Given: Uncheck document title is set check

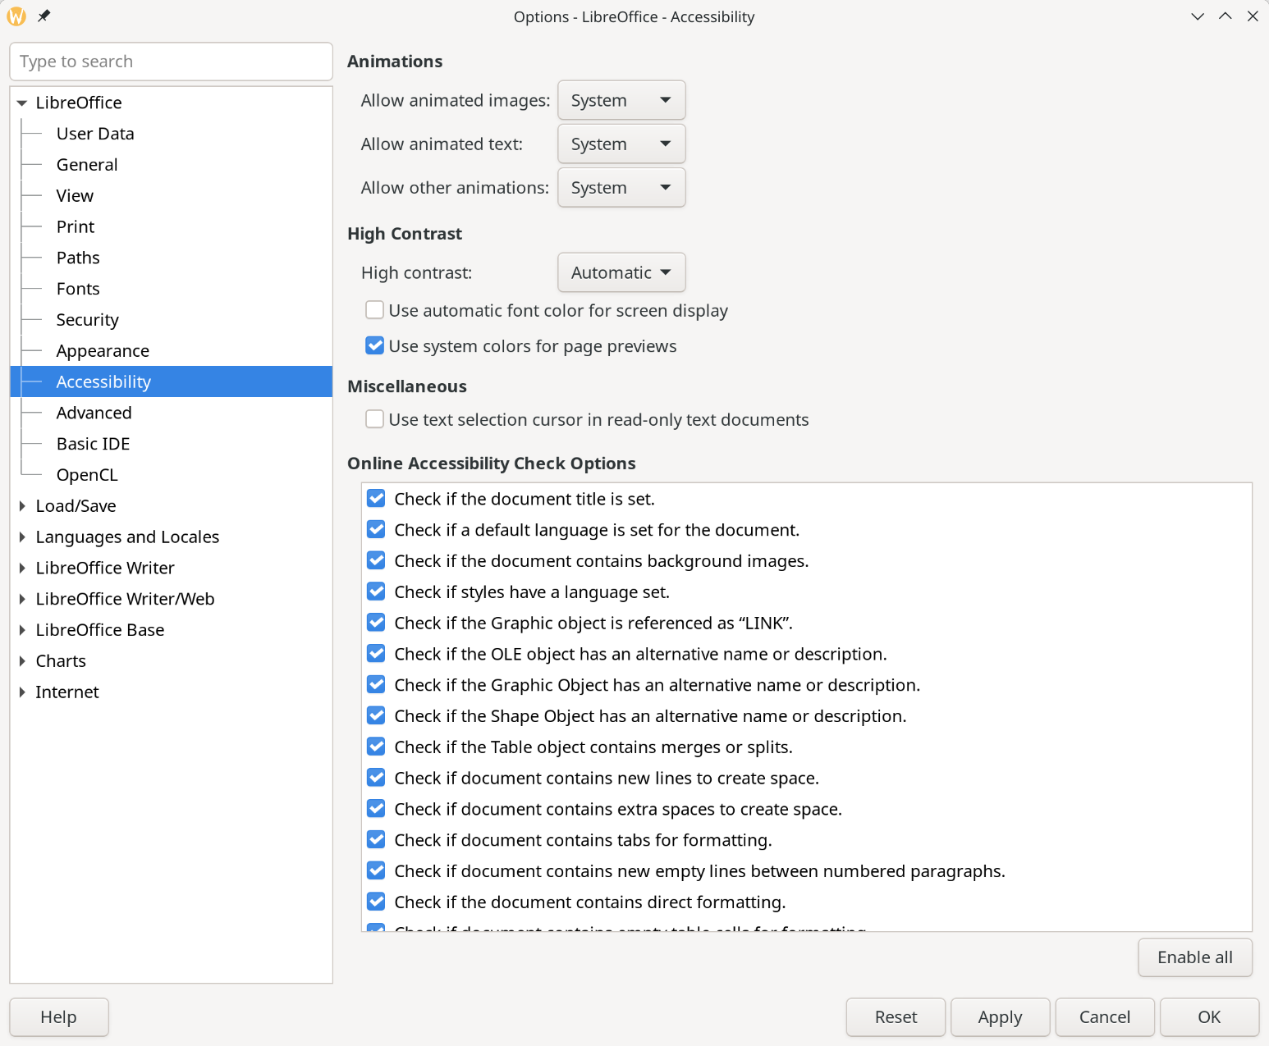Looking at the screenshot, I should point(375,498).
